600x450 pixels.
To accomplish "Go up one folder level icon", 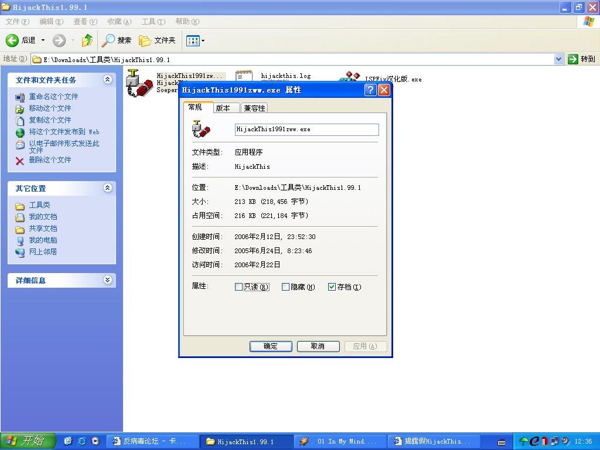I will pyautogui.click(x=87, y=40).
